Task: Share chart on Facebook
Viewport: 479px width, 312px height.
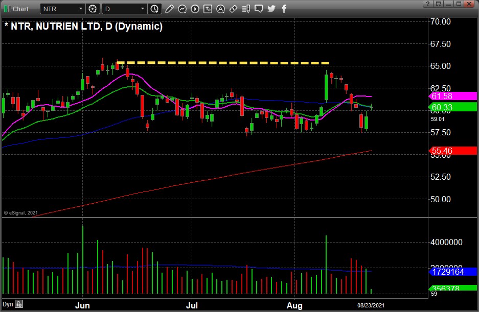Action: 284,9
